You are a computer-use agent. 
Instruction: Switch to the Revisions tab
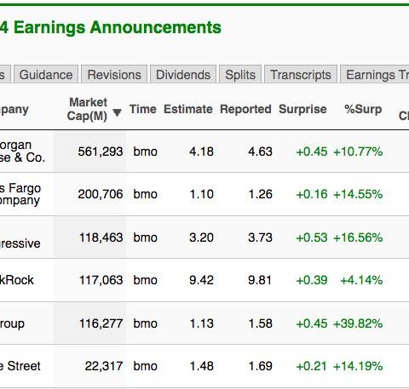pyautogui.click(x=114, y=75)
